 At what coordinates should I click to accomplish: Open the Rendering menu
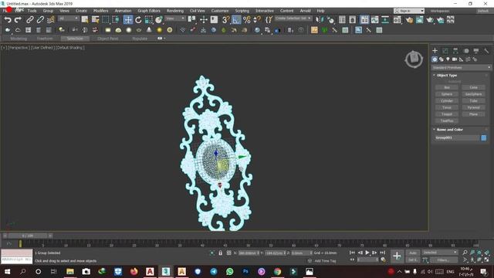tap(175, 11)
